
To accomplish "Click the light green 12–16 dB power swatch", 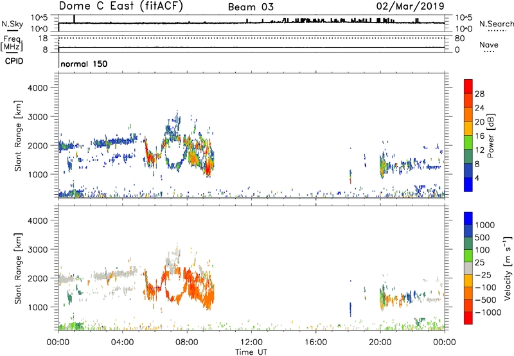I will [468, 142].
